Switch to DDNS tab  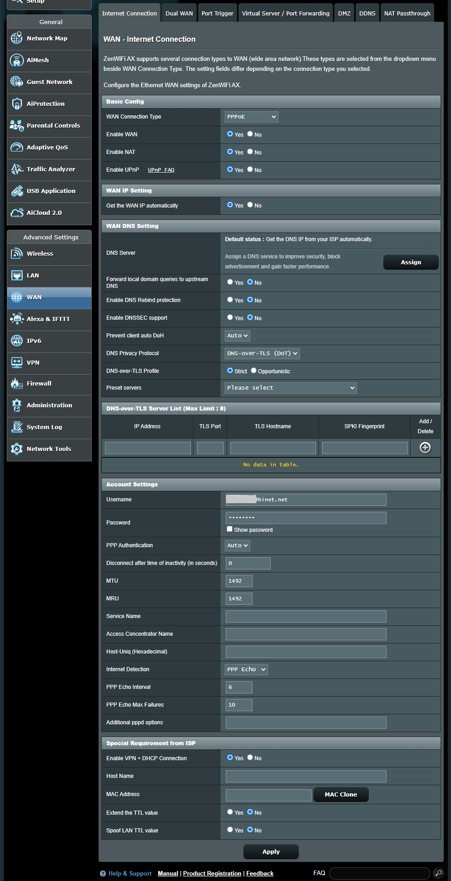[367, 13]
